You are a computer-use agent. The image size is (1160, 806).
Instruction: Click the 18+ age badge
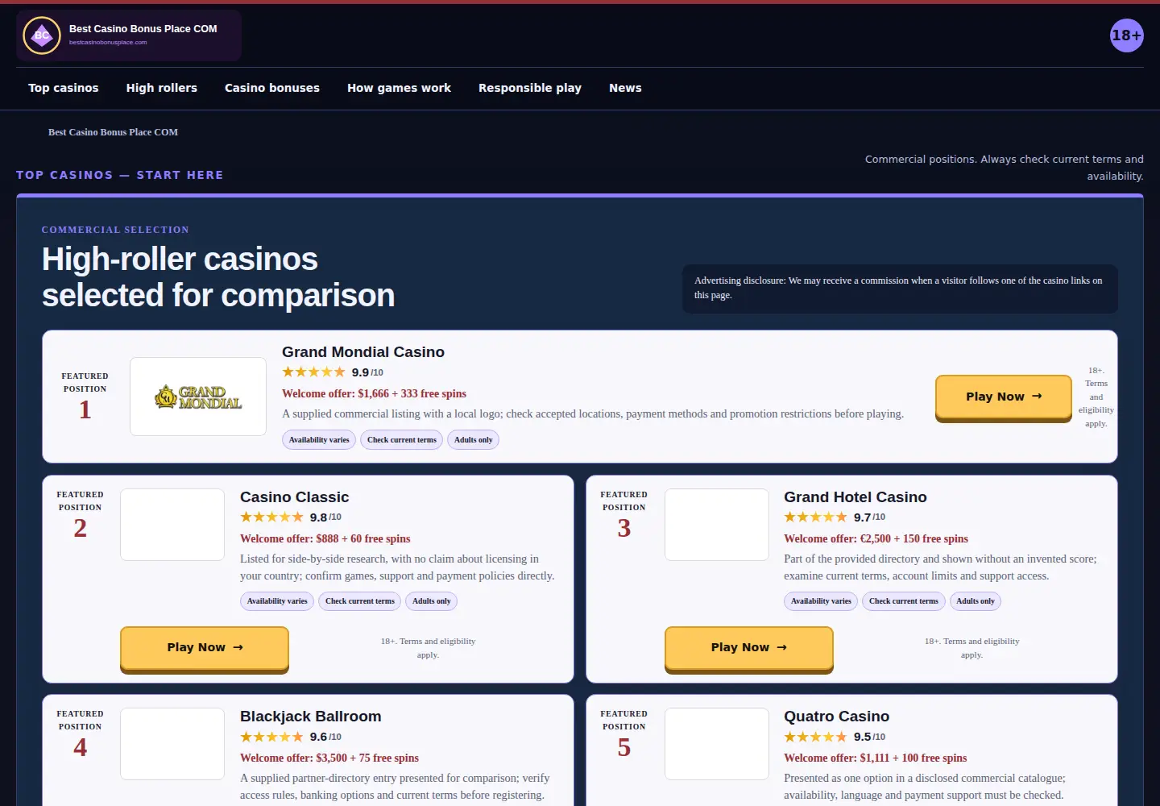[1126, 35]
